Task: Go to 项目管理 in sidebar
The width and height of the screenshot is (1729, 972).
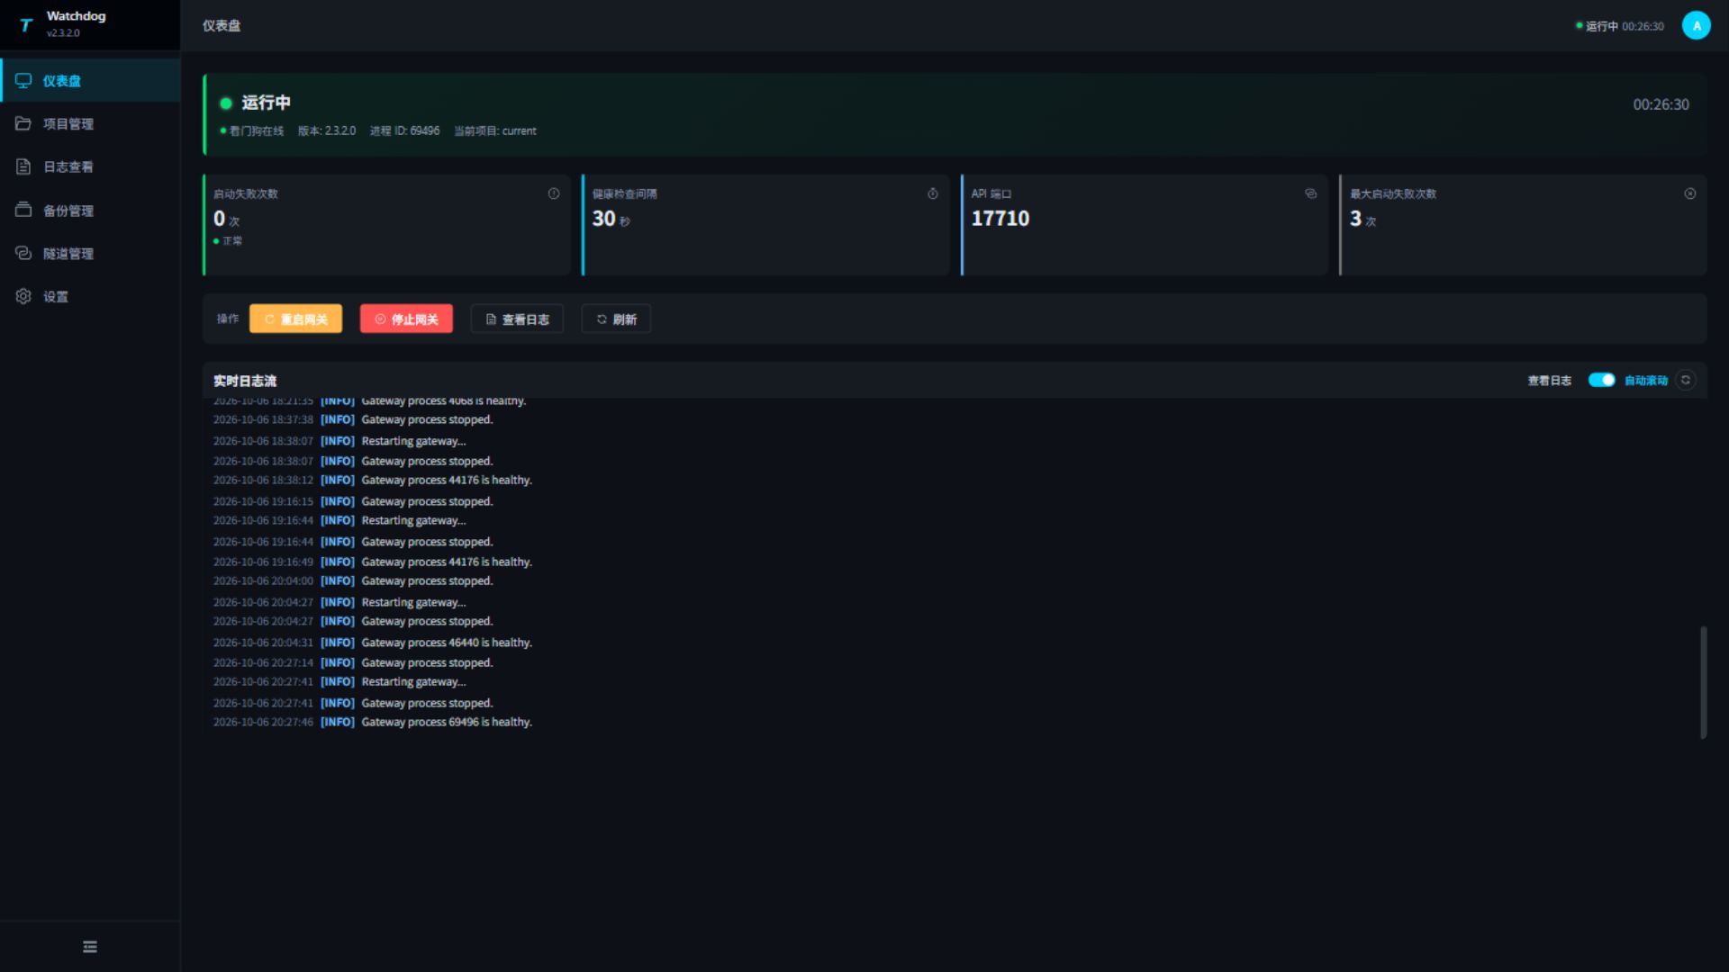Action: coord(90,124)
